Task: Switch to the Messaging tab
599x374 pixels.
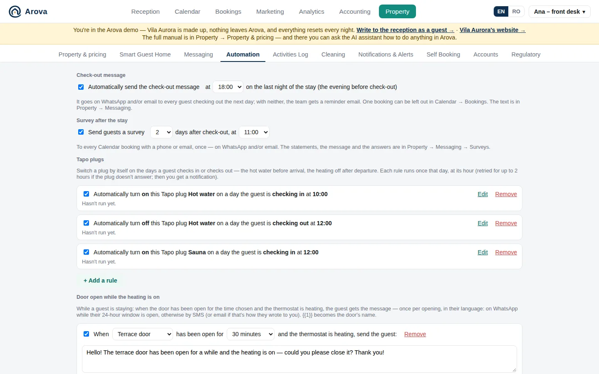Action: coord(198,54)
